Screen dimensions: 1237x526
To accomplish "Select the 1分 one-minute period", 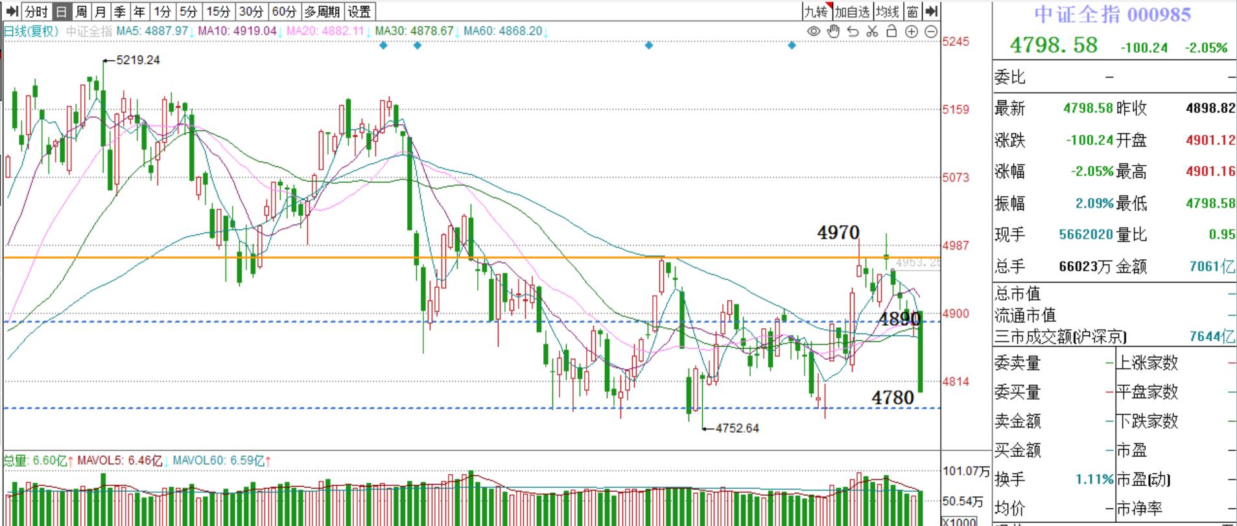I will coord(163,11).
